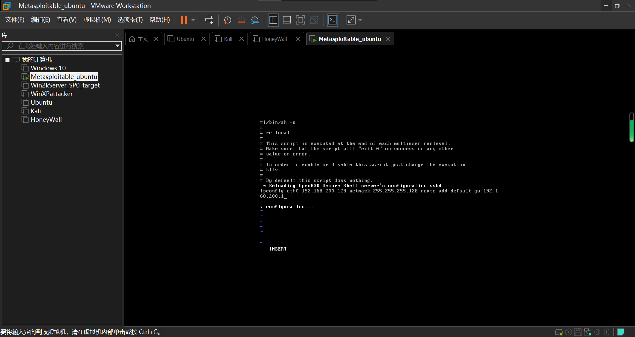Viewport: 635px width, 337px height.
Task: Click the Bluetooth device status icon
Action: tap(607, 332)
